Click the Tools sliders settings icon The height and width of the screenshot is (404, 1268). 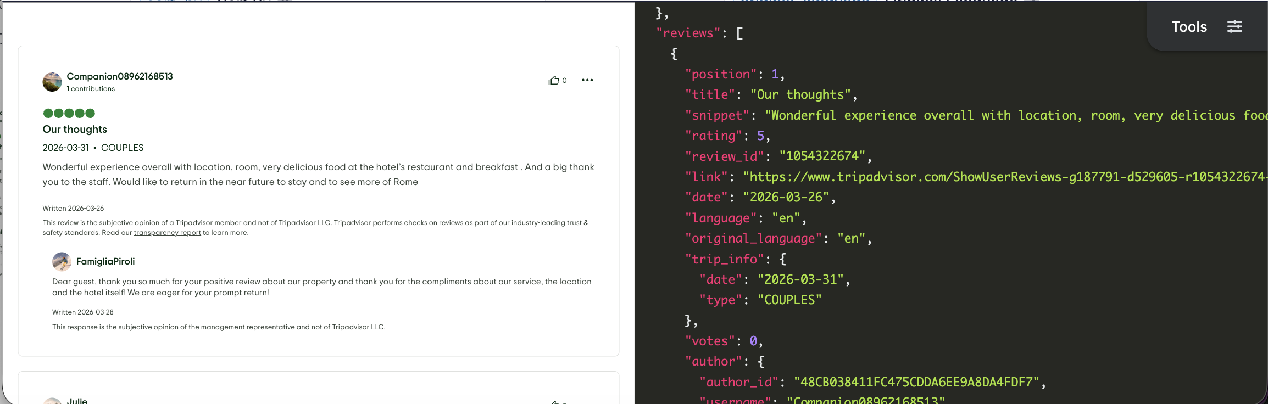pyautogui.click(x=1234, y=26)
